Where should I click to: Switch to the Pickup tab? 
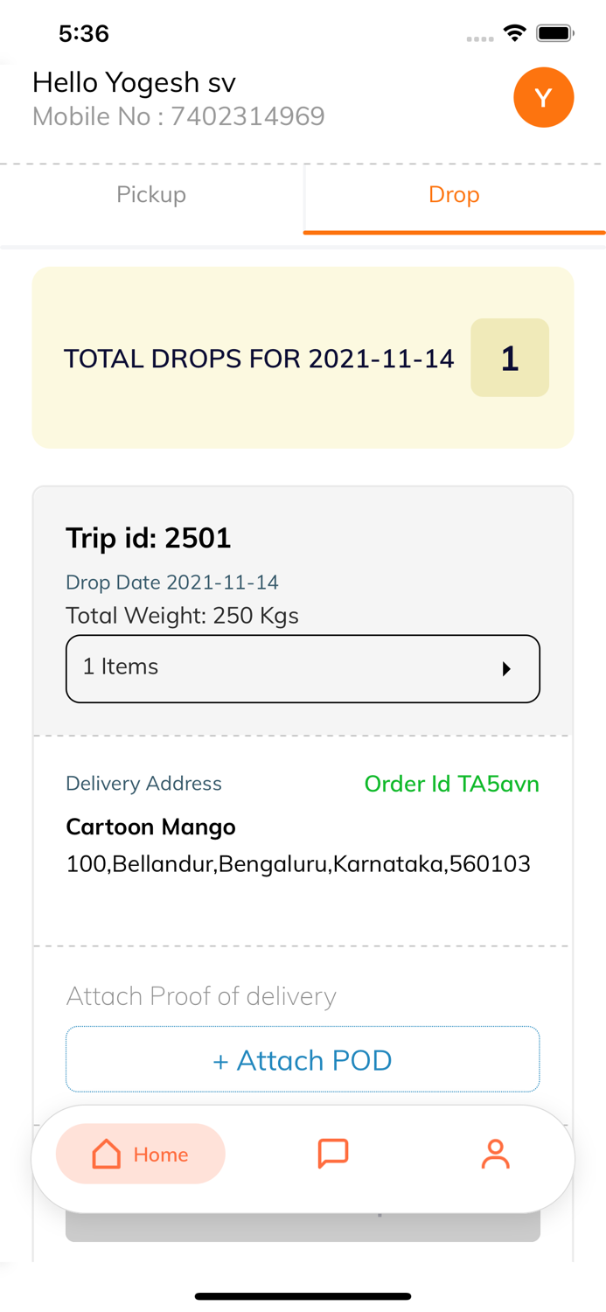pos(151,195)
